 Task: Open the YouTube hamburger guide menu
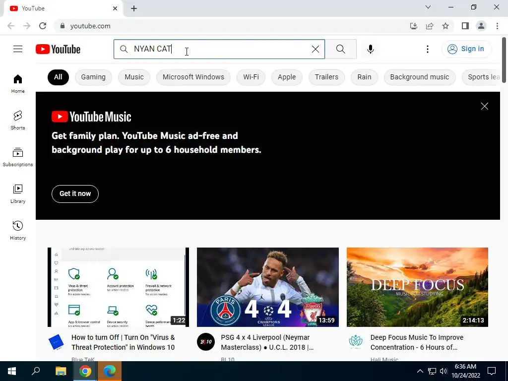click(18, 49)
